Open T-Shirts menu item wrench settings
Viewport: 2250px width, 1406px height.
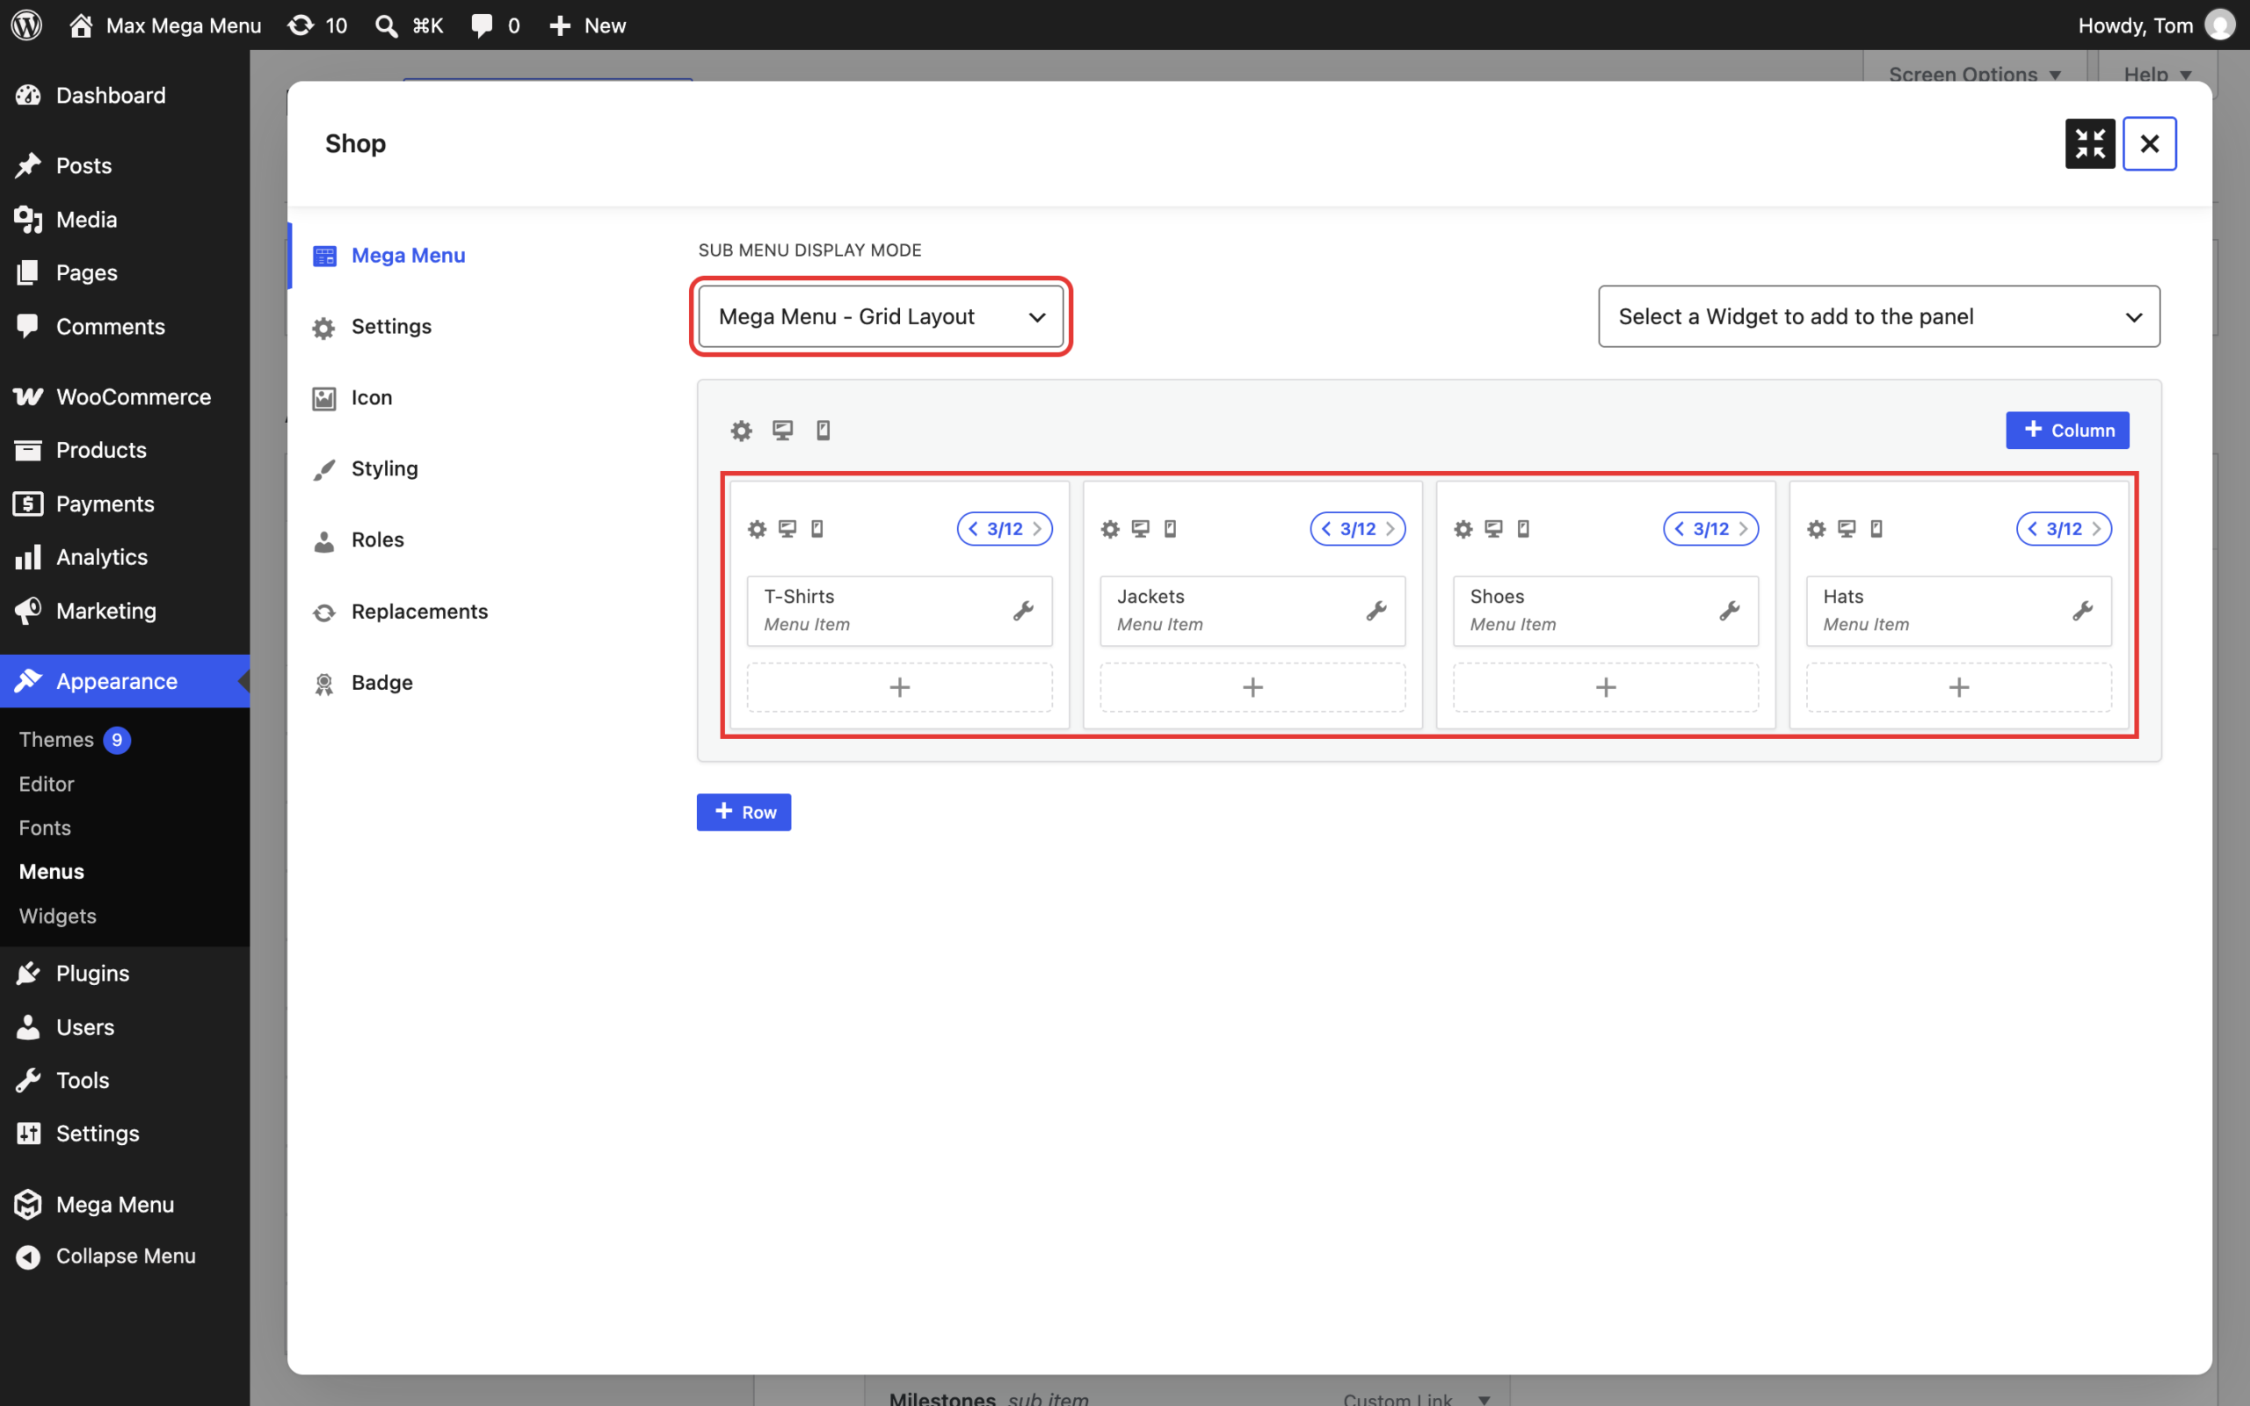[x=1023, y=611]
